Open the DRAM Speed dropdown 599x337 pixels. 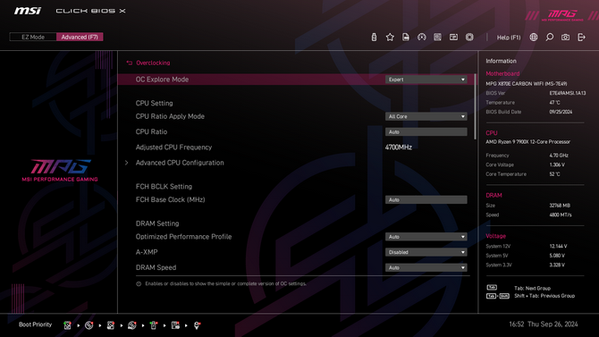[426, 268]
